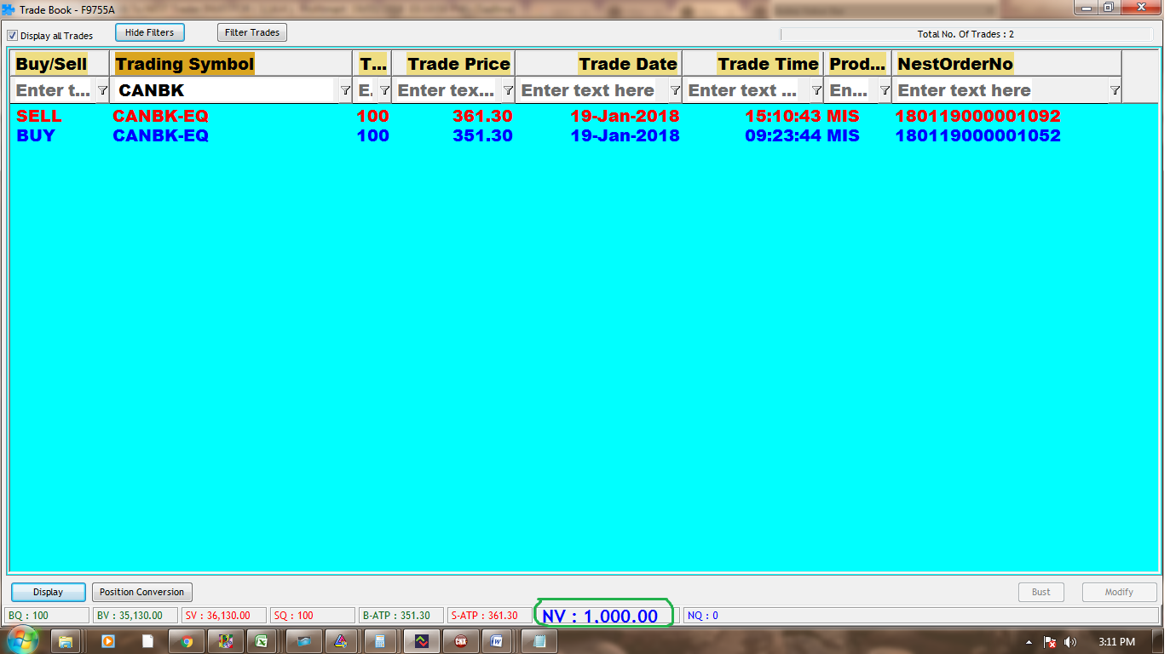Image resolution: width=1176 pixels, height=654 pixels.
Task: Open the Trading Symbol filter dropdown
Action: coord(345,90)
